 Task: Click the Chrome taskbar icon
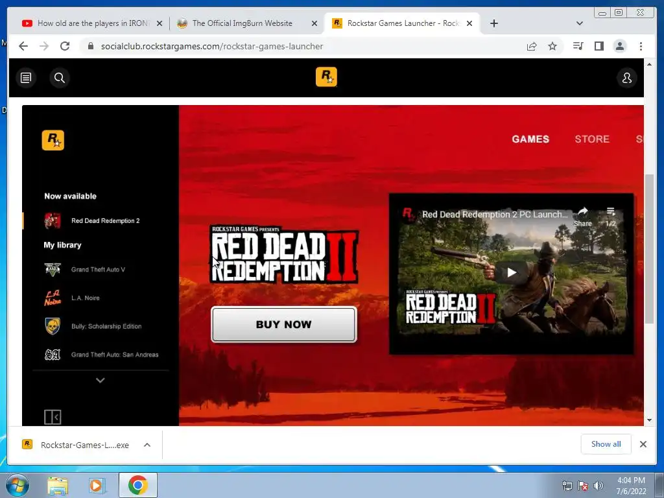pos(137,485)
